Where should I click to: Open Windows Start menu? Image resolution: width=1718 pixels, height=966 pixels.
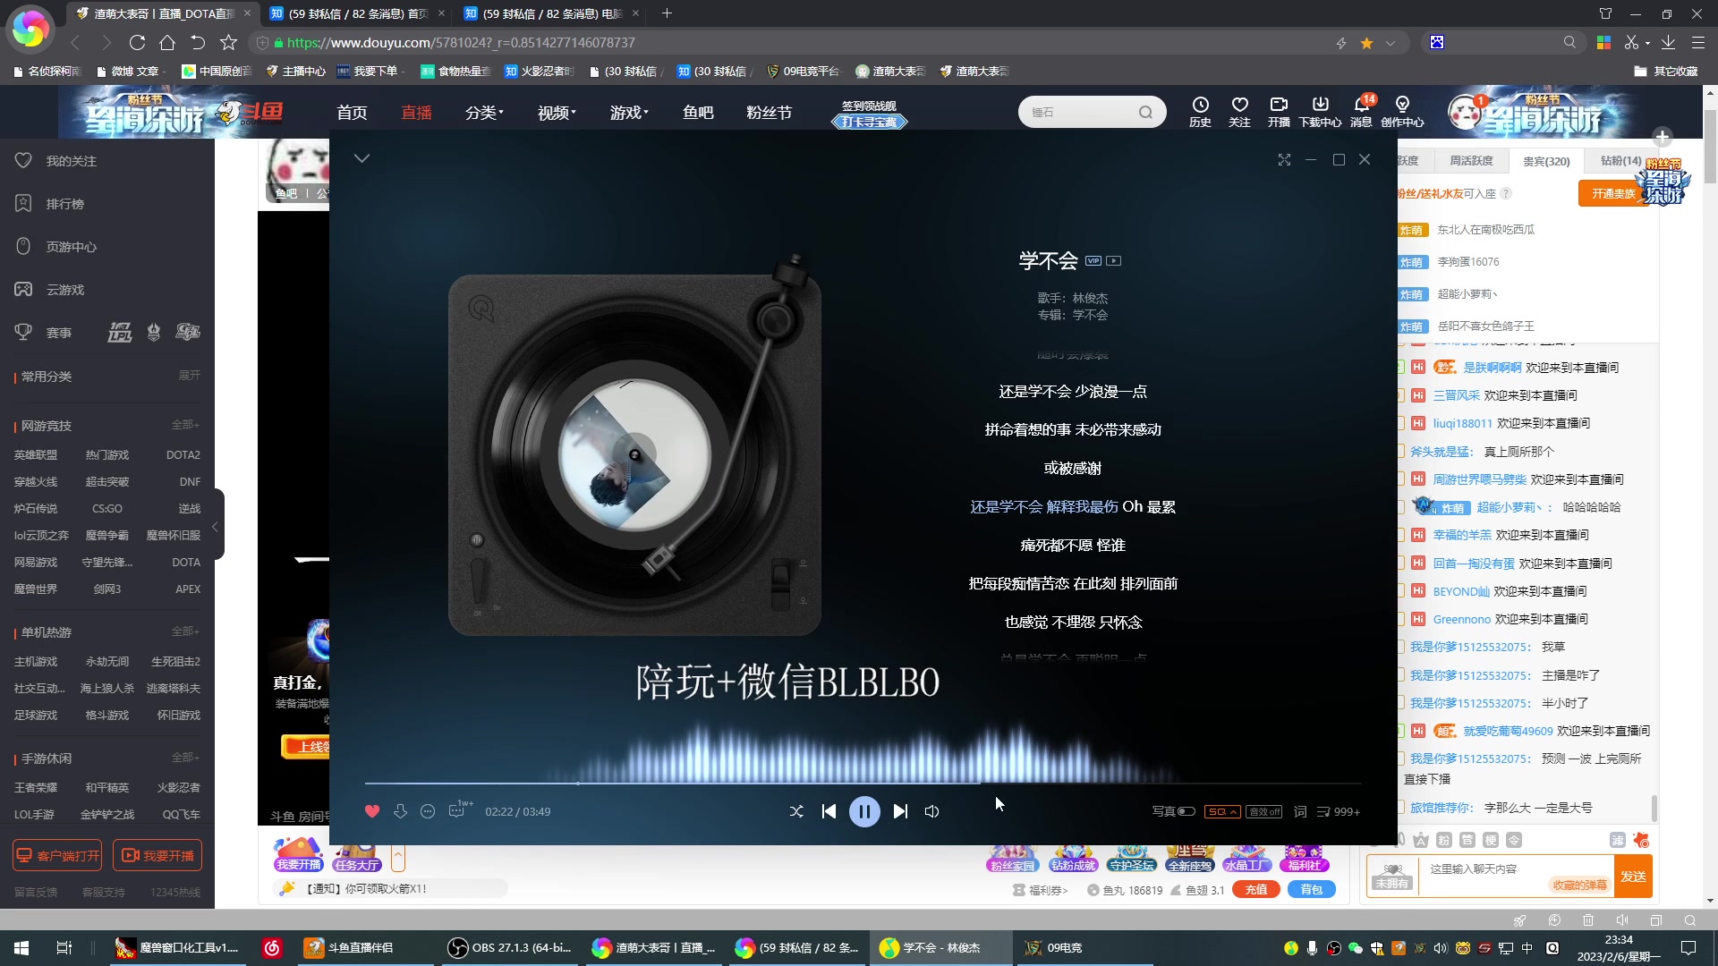[21, 948]
